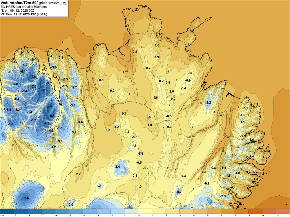Click the 2.8 temperature label
The image size is (290, 217).
(268, 151)
